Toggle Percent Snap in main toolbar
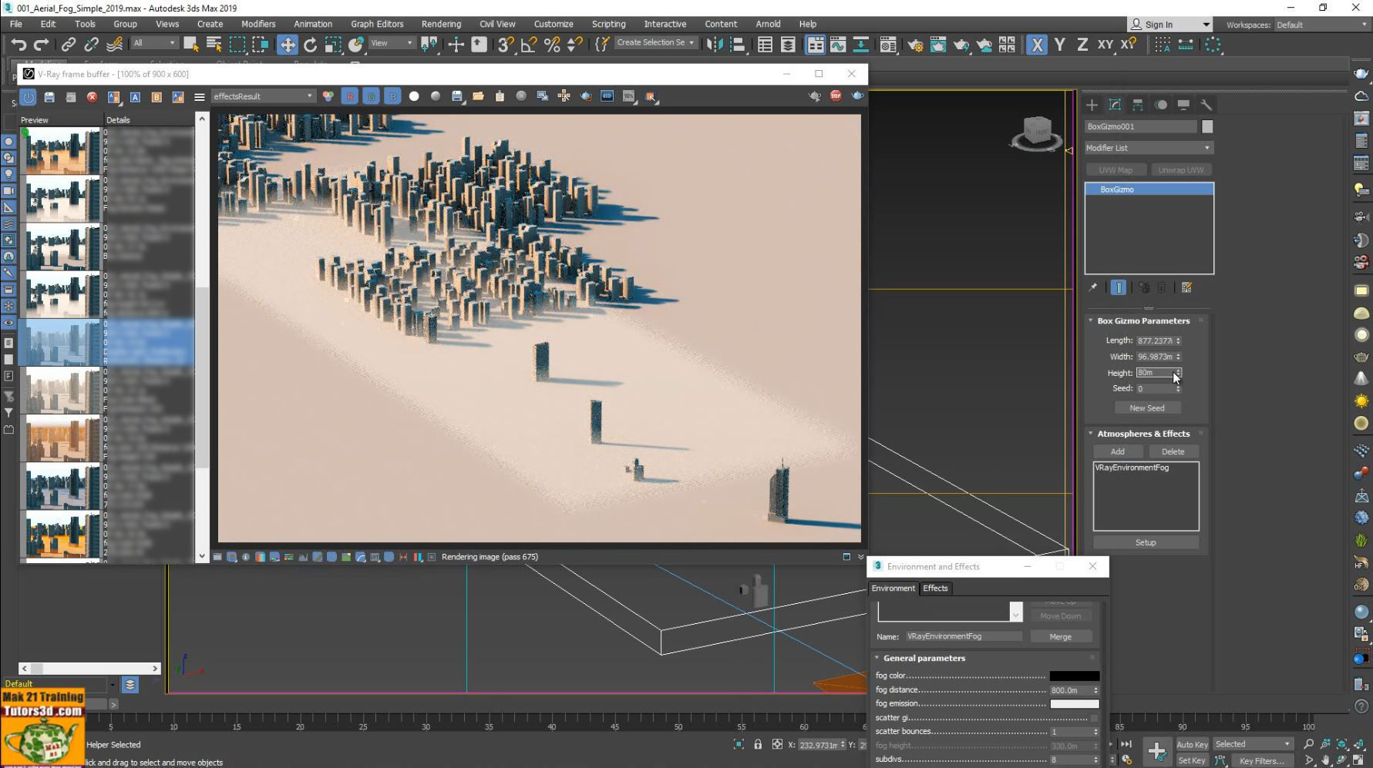The width and height of the screenshot is (1373, 768). point(552,45)
